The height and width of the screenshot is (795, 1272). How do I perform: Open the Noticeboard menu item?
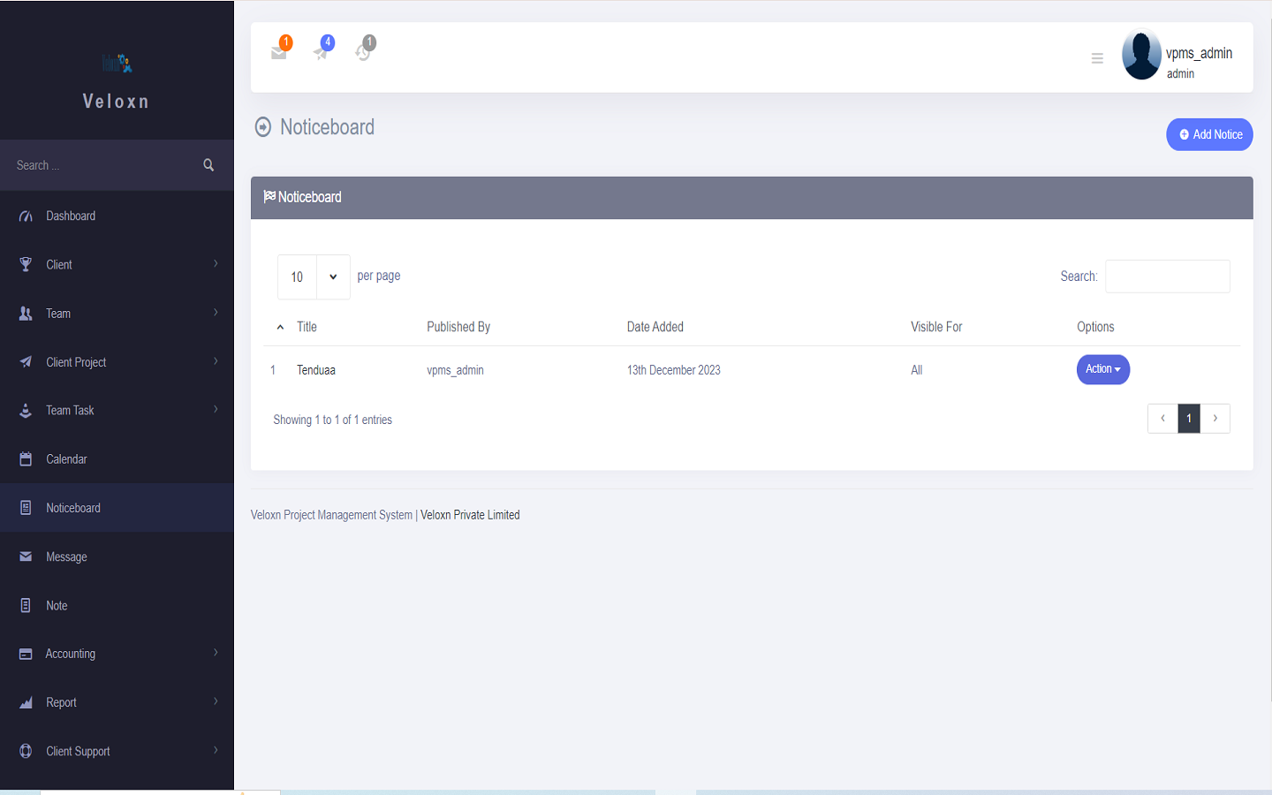click(72, 507)
